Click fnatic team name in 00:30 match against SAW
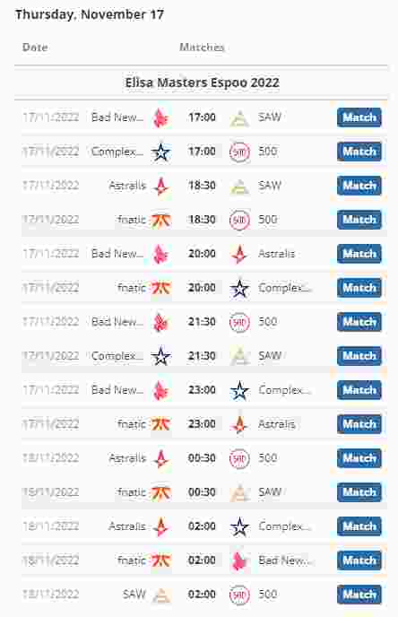The image size is (398, 617). (x=132, y=492)
